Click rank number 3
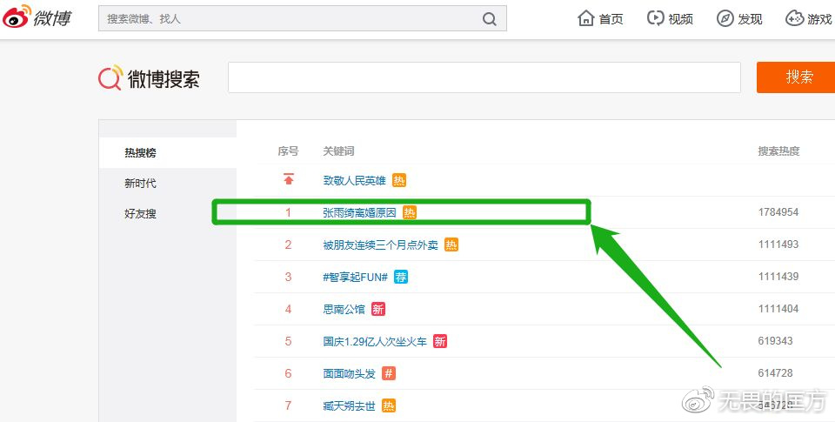Screen dimensions: 835x422 point(288,277)
